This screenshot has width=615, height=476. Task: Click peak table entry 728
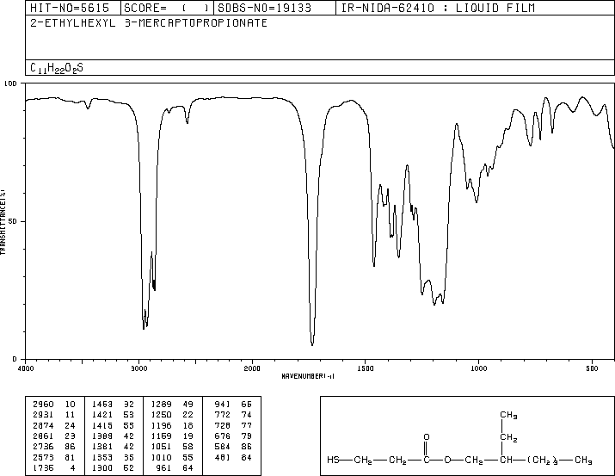click(223, 425)
